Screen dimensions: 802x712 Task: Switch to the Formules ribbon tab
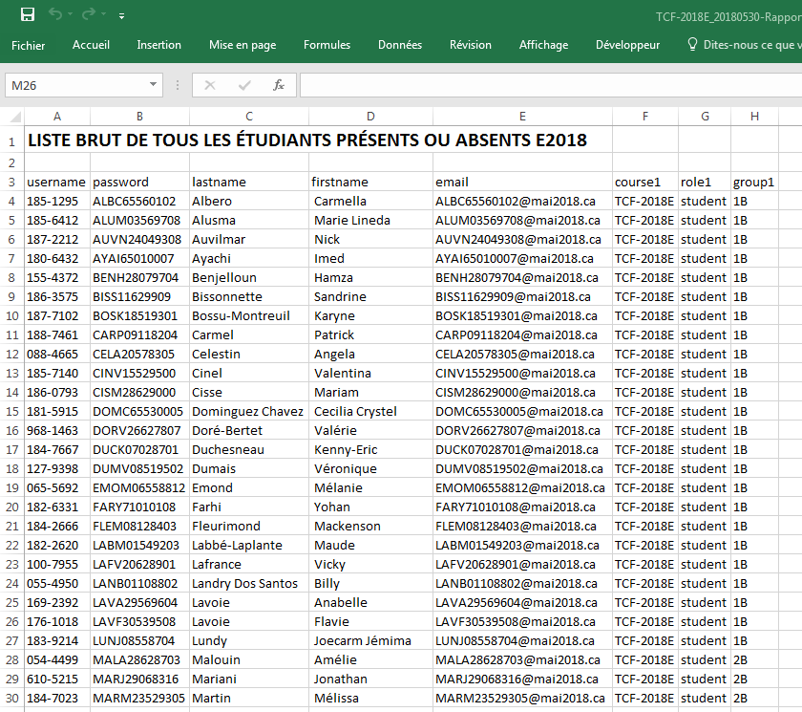(x=327, y=45)
